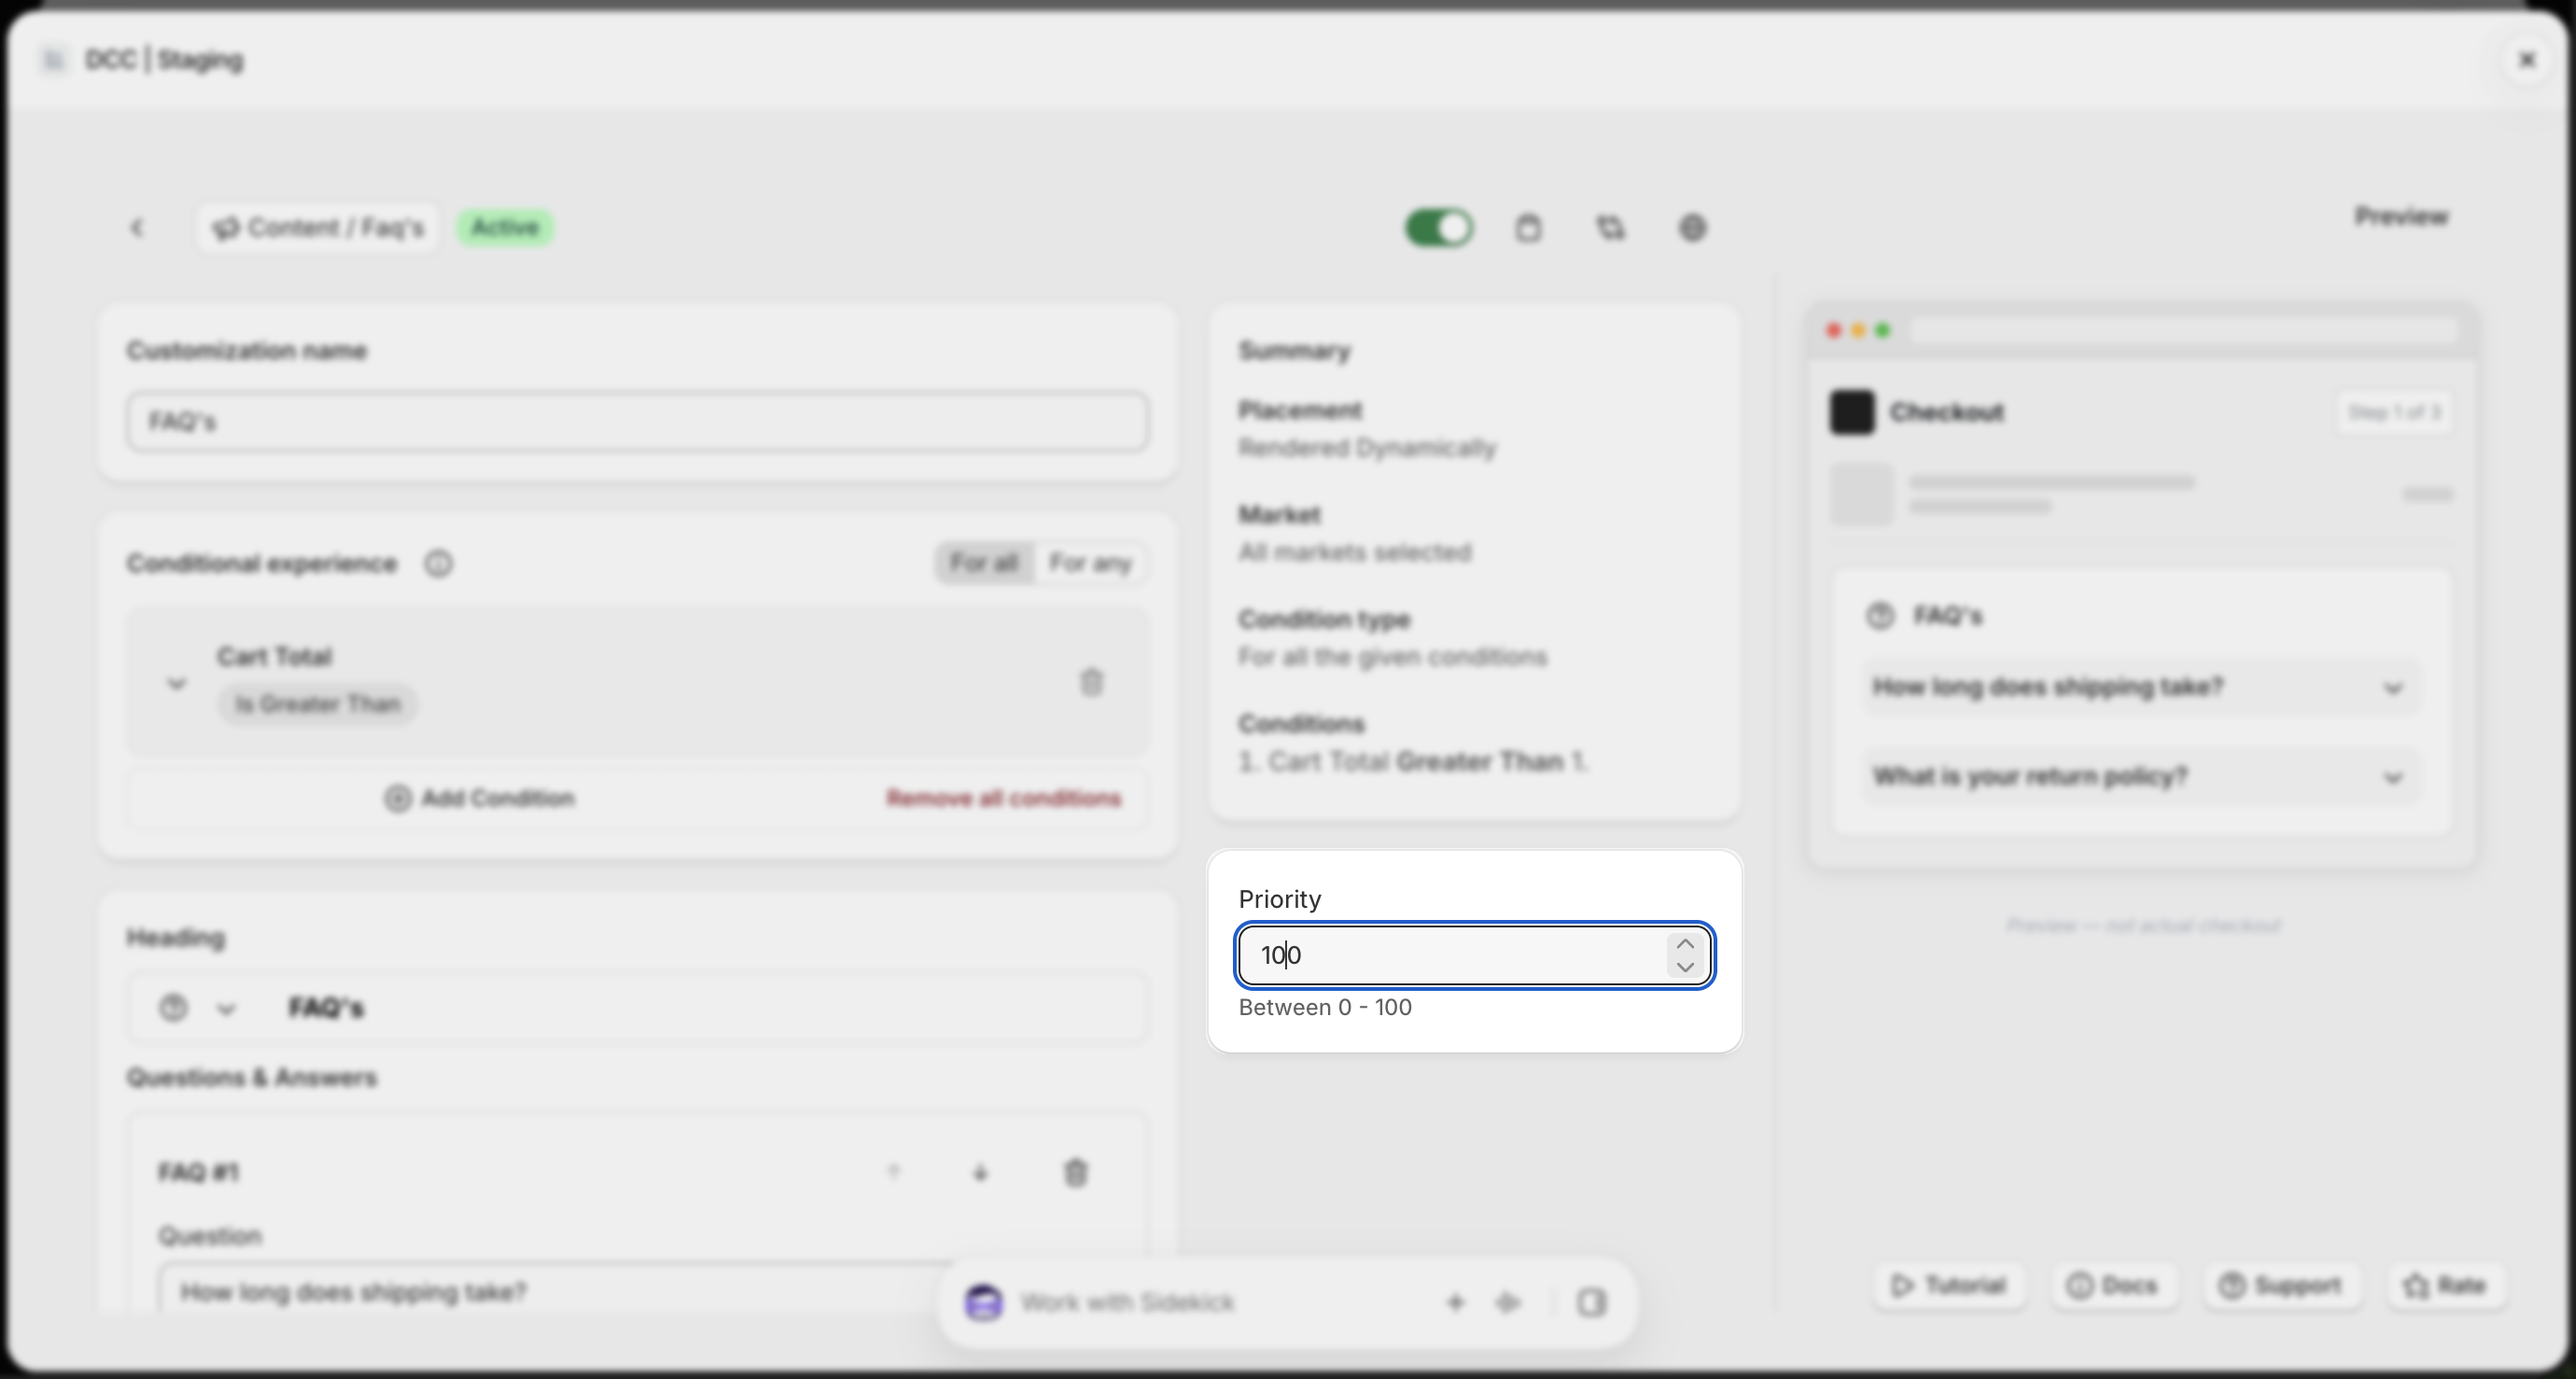Click the DCC app icon in title bar

click(x=54, y=60)
